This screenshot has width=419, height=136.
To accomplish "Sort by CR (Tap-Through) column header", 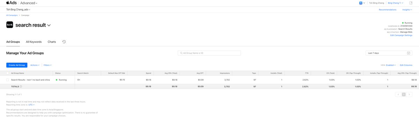I will pyautogui.click(x=353, y=73).
